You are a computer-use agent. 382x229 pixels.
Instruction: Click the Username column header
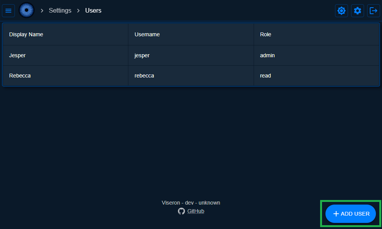coord(147,34)
